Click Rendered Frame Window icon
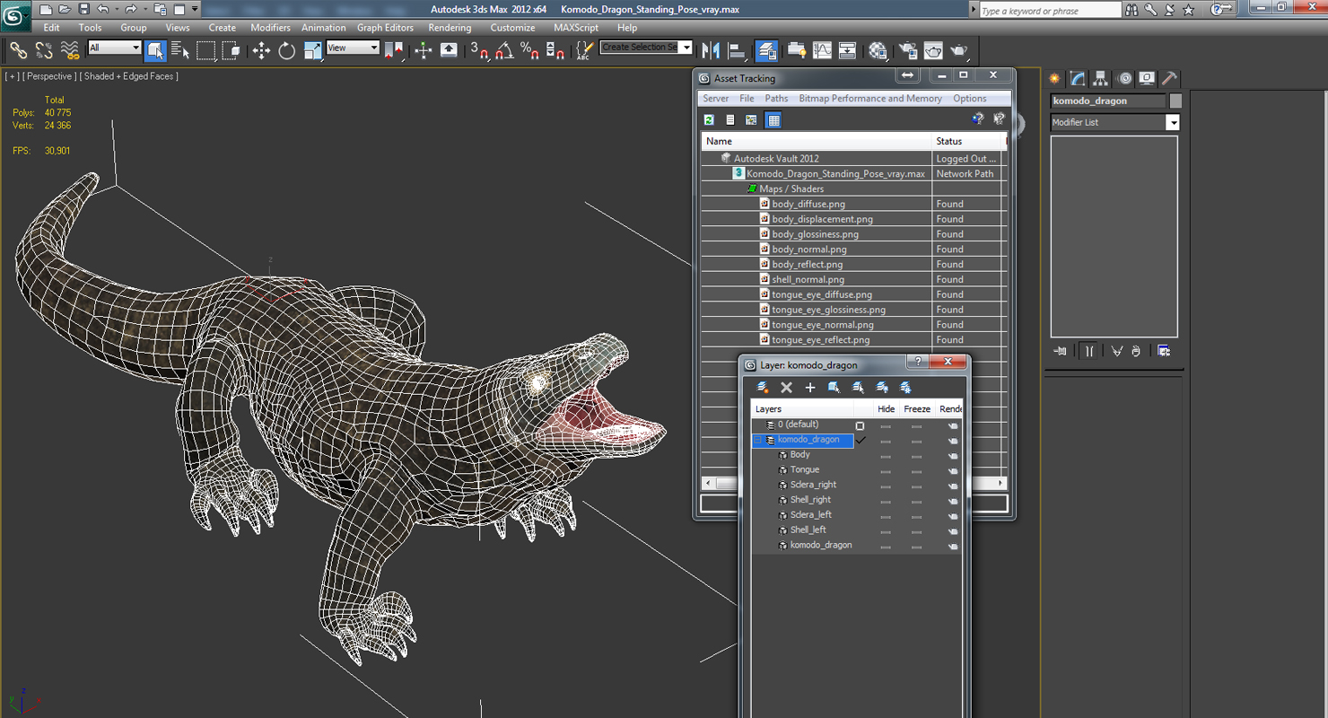1328x718 pixels. pyautogui.click(x=933, y=50)
